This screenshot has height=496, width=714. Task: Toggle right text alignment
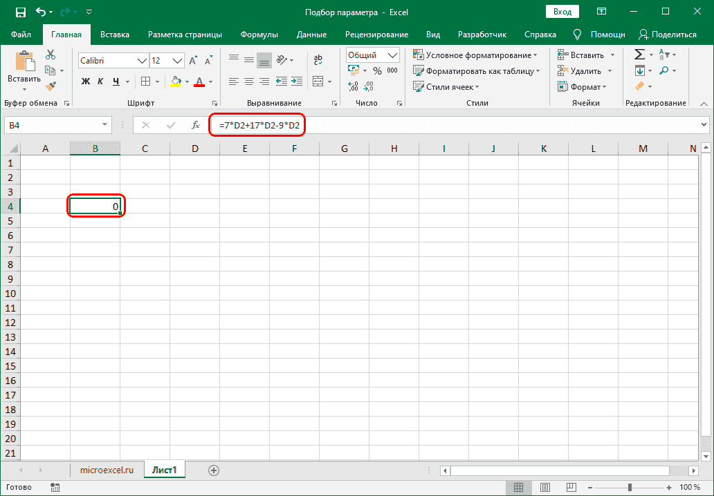(x=264, y=81)
